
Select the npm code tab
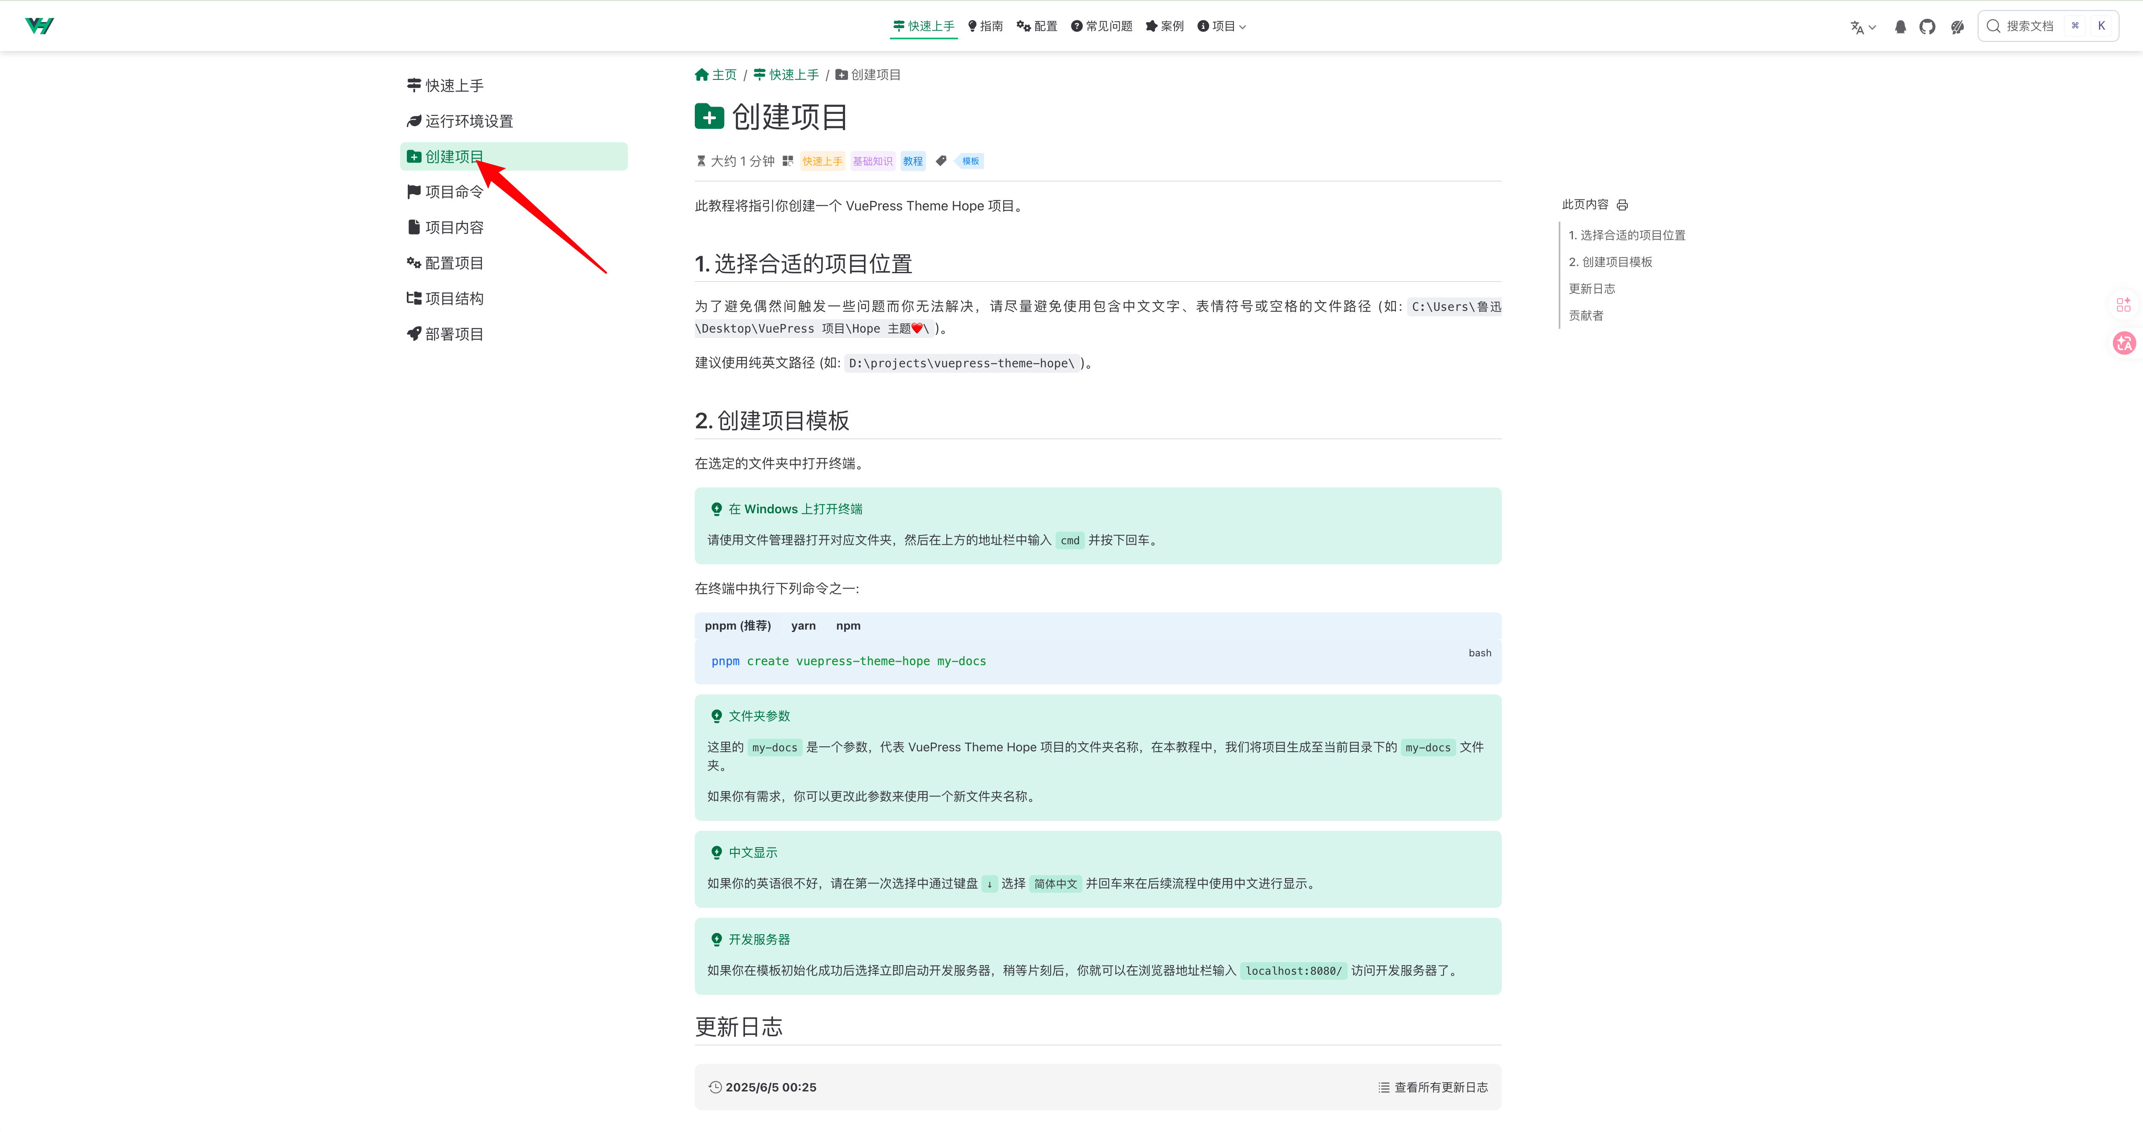[848, 625]
